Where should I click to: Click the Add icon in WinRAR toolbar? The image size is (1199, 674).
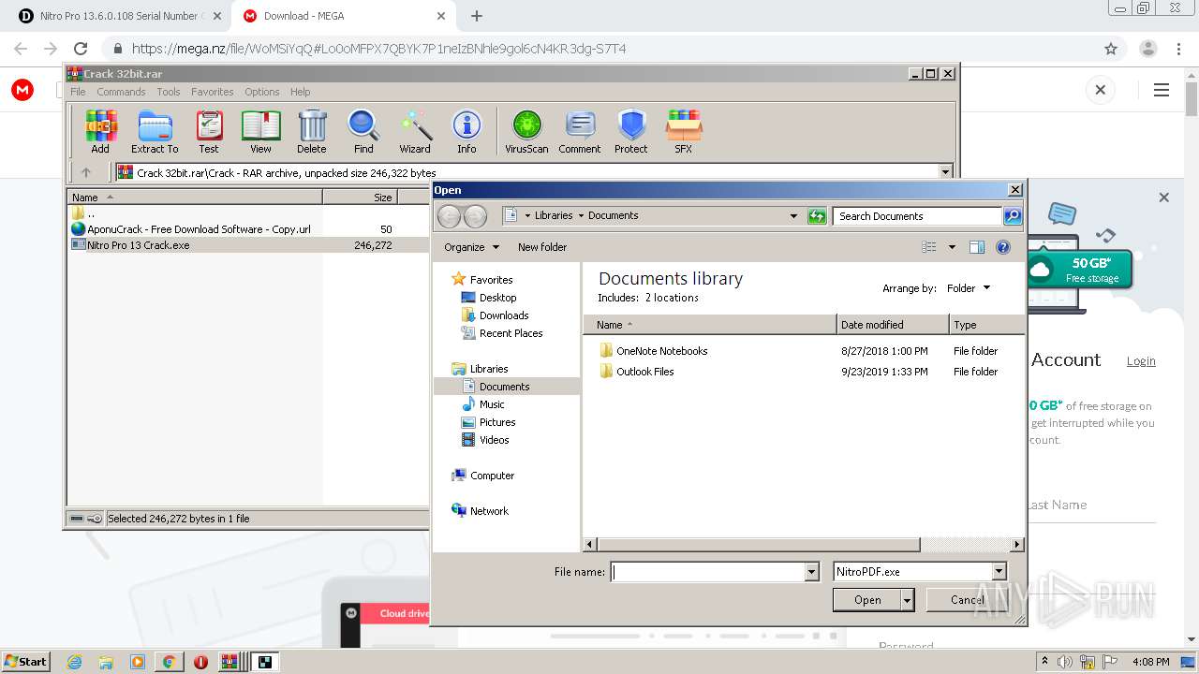pyautogui.click(x=100, y=131)
